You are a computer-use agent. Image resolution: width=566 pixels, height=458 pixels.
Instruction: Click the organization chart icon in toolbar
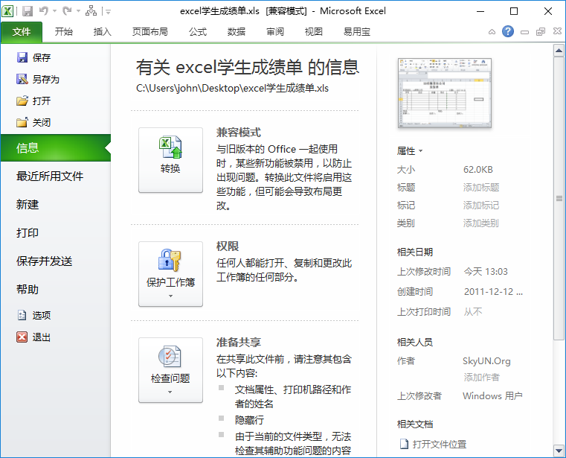click(91, 11)
